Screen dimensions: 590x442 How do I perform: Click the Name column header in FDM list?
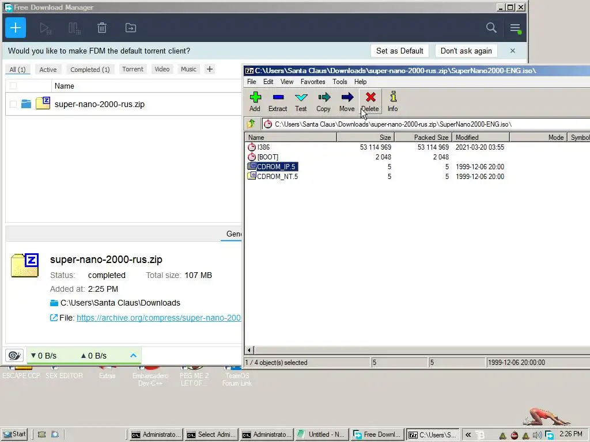pyautogui.click(x=65, y=86)
